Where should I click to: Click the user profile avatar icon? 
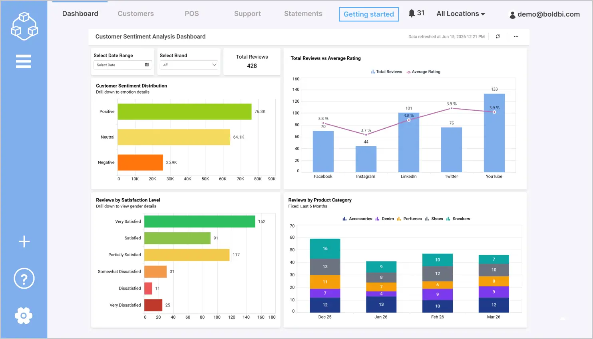click(512, 15)
